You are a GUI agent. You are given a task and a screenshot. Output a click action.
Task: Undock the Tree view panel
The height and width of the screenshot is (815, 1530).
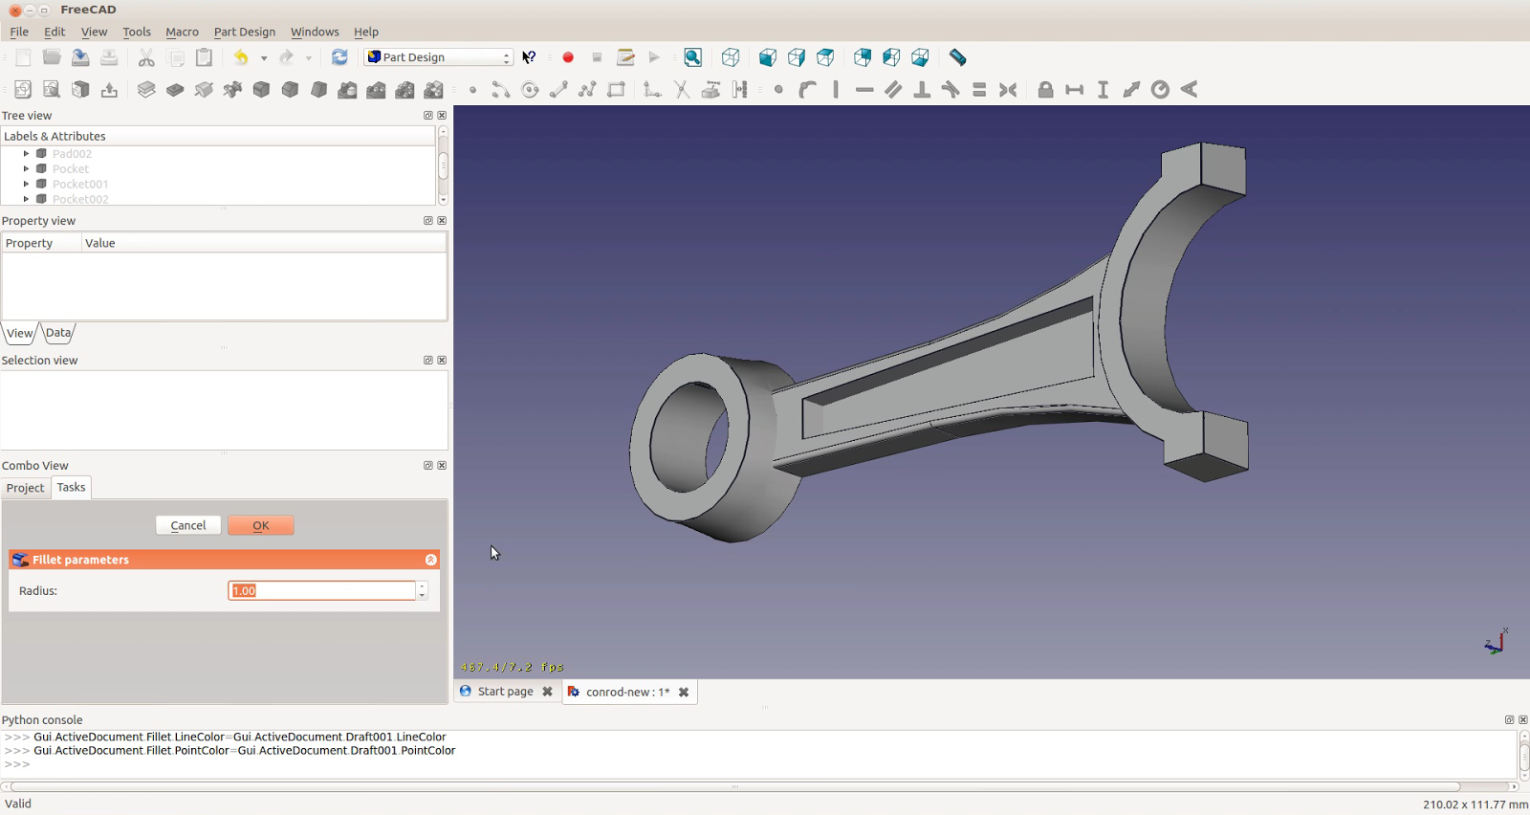[x=428, y=115]
